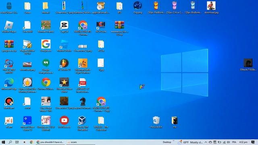
Task: Open the Google.exe icon
Action: [x=46, y=46]
